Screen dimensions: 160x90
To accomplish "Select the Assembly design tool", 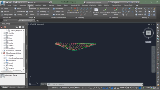I will (x=42, y=11).
